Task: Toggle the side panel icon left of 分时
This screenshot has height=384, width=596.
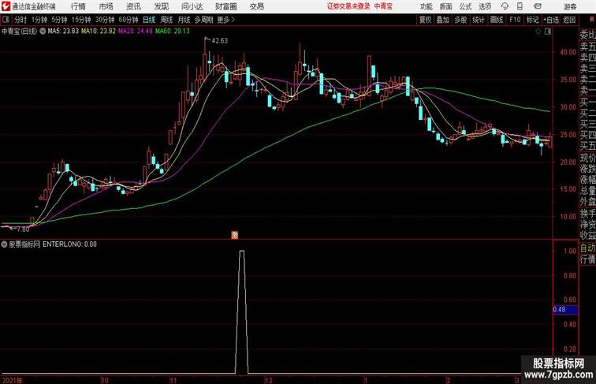Action: coord(6,20)
